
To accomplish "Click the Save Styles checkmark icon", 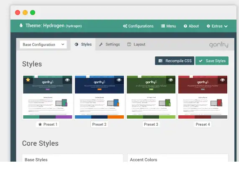I will [x=200, y=61].
